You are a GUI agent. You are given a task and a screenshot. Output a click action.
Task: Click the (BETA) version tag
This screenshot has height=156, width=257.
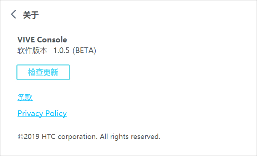(x=84, y=51)
